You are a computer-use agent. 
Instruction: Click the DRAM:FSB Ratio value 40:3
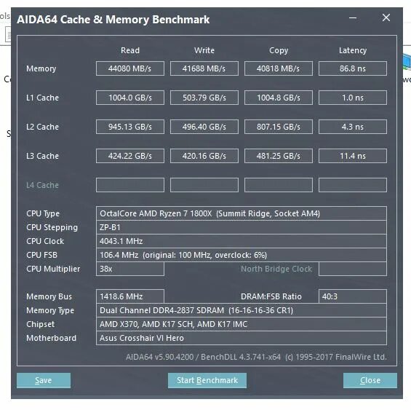pos(353,296)
